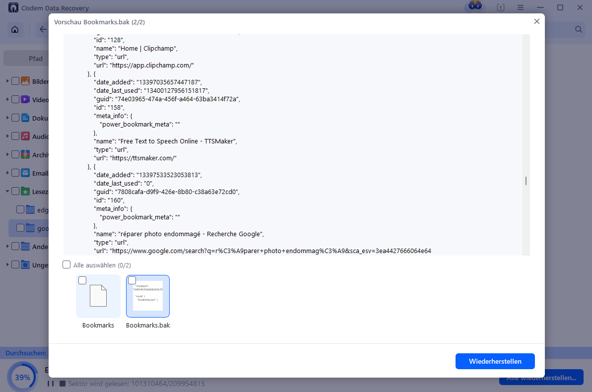Click the Email envelope icon
The height and width of the screenshot is (392, 592).
pos(25,173)
